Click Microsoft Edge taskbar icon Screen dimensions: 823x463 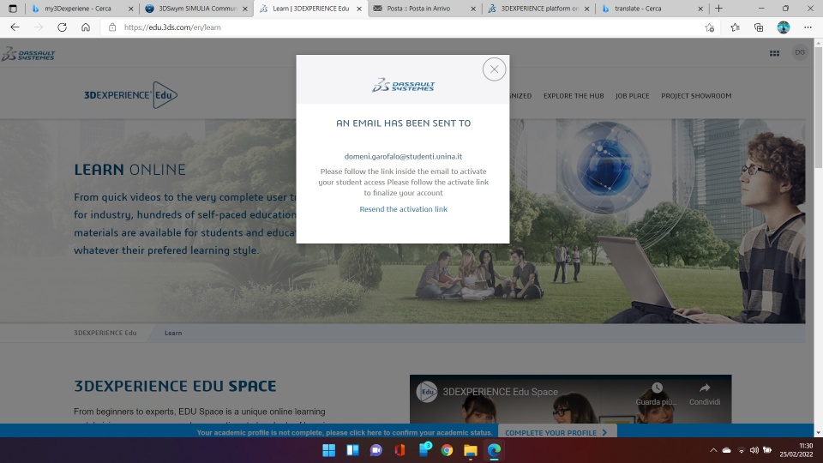pos(494,450)
